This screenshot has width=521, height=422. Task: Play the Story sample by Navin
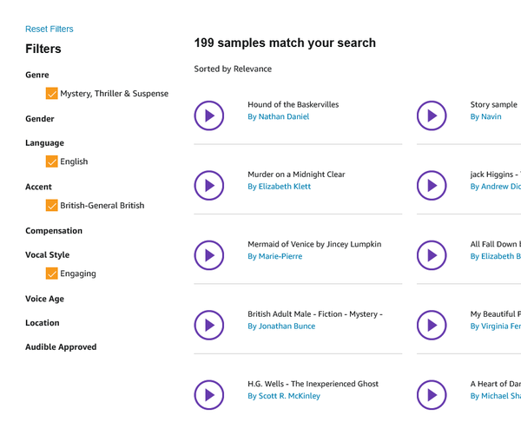(432, 115)
